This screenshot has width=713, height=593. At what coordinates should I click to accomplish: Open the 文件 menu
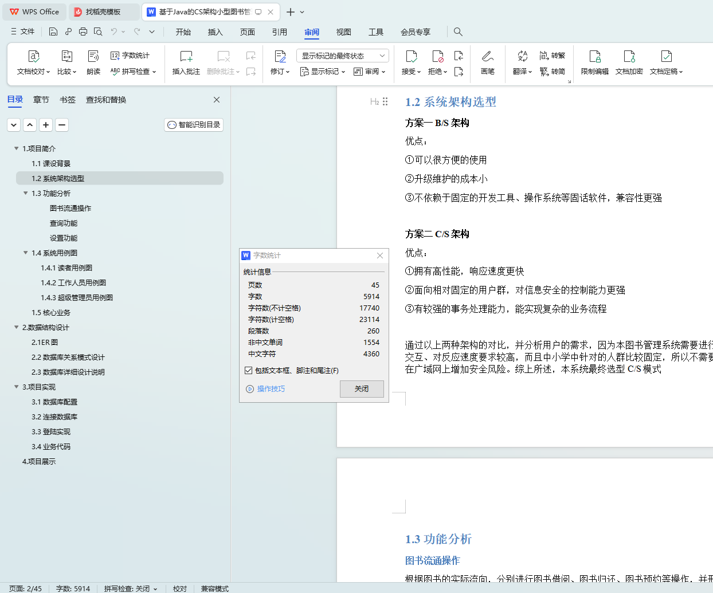pos(23,32)
